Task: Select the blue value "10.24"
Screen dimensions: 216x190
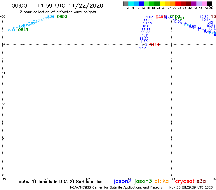Action: pos(211,26)
